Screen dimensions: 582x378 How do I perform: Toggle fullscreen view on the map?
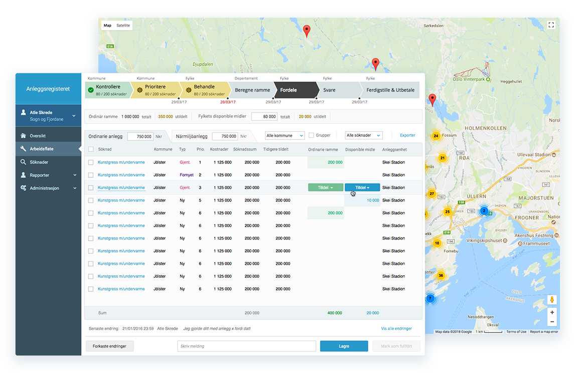click(x=551, y=25)
